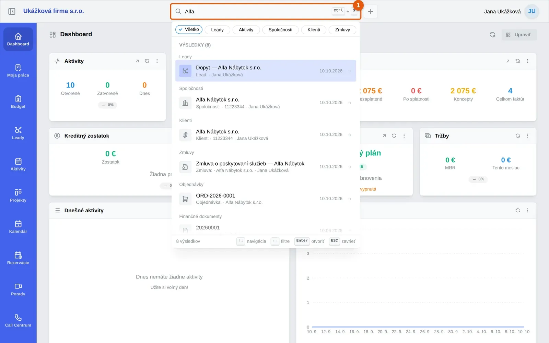Expand the Aktivity widget with the arrow icon
549x343 pixels.
click(137, 61)
